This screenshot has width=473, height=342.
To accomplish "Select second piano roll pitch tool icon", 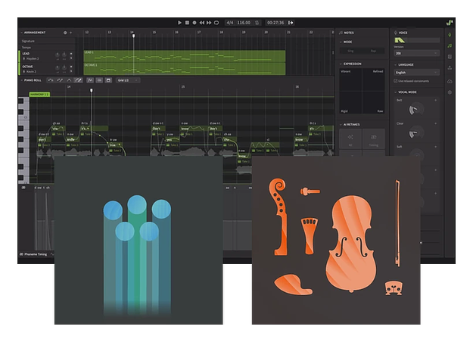I will pyautogui.click(x=60, y=80).
